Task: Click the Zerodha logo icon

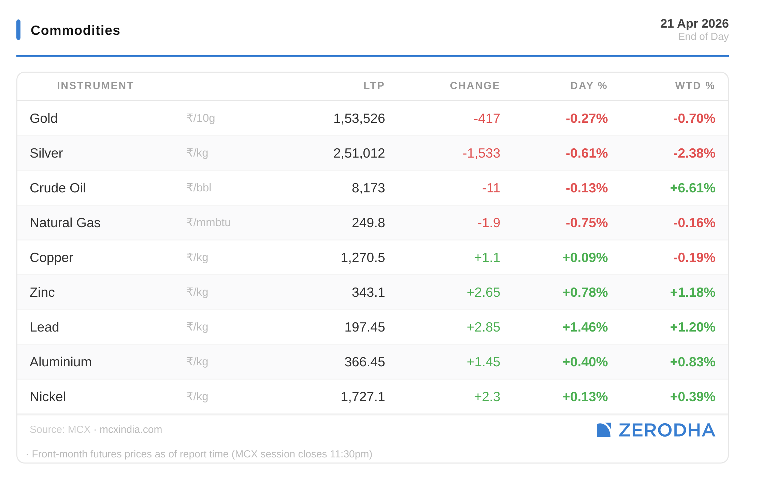Action: pyautogui.click(x=603, y=430)
